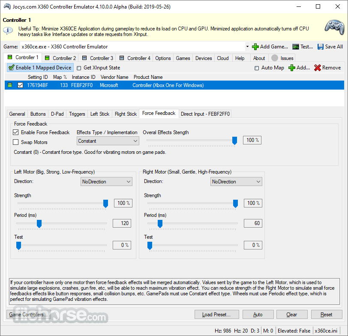
Task: Toggle Get XInput State checkbox
Action: click(79, 68)
